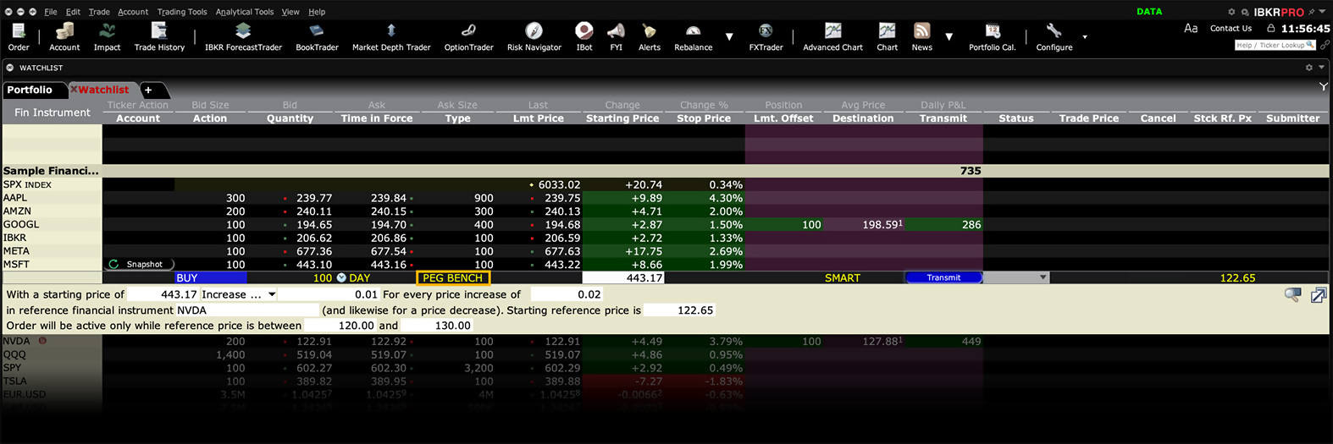Viewport: 1333px width, 444px height.
Task: Open the Status dropdown in order row
Action: pyautogui.click(x=1043, y=277)
